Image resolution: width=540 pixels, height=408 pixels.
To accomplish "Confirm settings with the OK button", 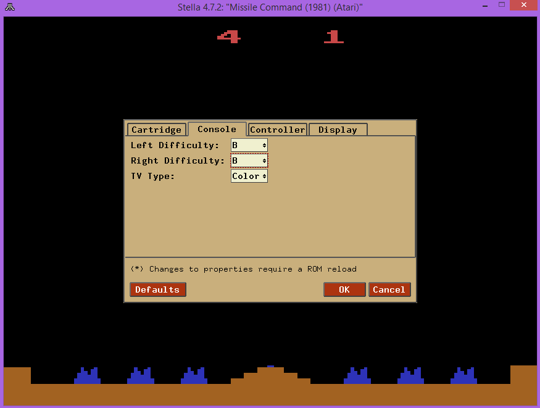I will pyautogui.click(x=344, y=289).
